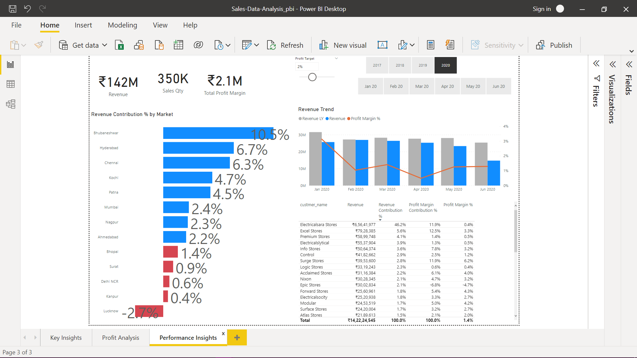637x358 pixels.
Task: Select the 2017 year slicer
Action: (377, 65)
